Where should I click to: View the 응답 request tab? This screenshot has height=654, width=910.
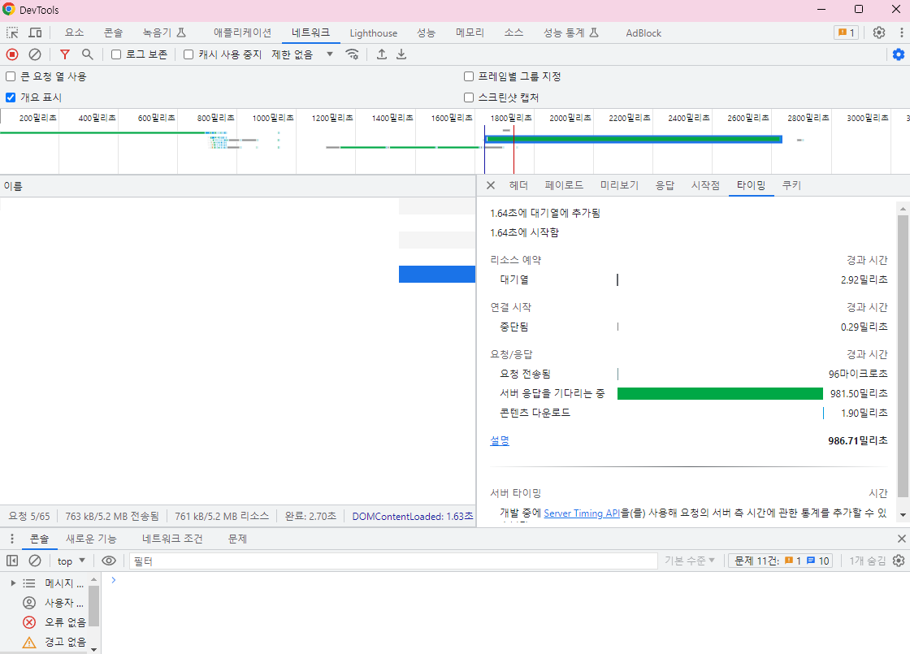(x=665, y=185)
